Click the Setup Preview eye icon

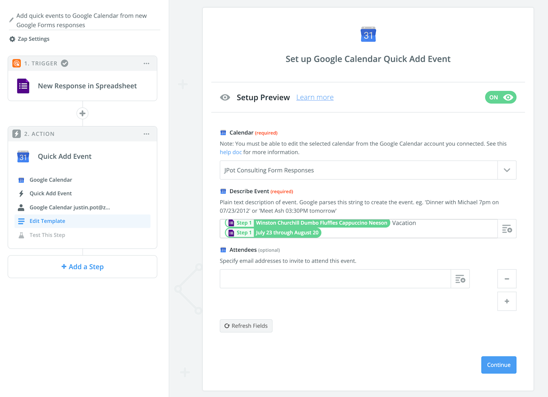coord(225,97)
